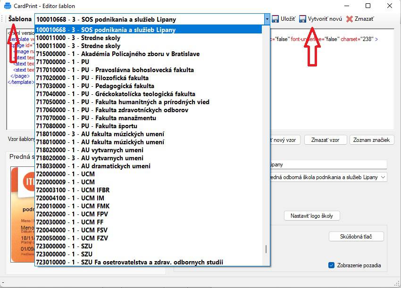The height and width of the screenshot is (288, 401).
Task: Choose 723010000 SZU Fa osetrovatelstva entry
Action: tap(129, 262)
